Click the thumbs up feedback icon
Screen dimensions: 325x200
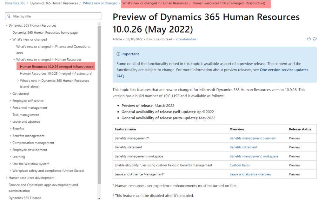point(309,39)
